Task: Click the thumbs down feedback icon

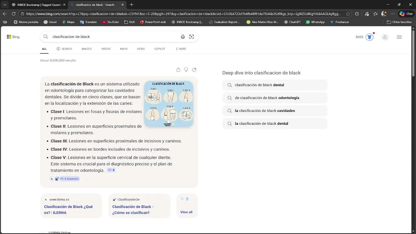Action: 186,70
